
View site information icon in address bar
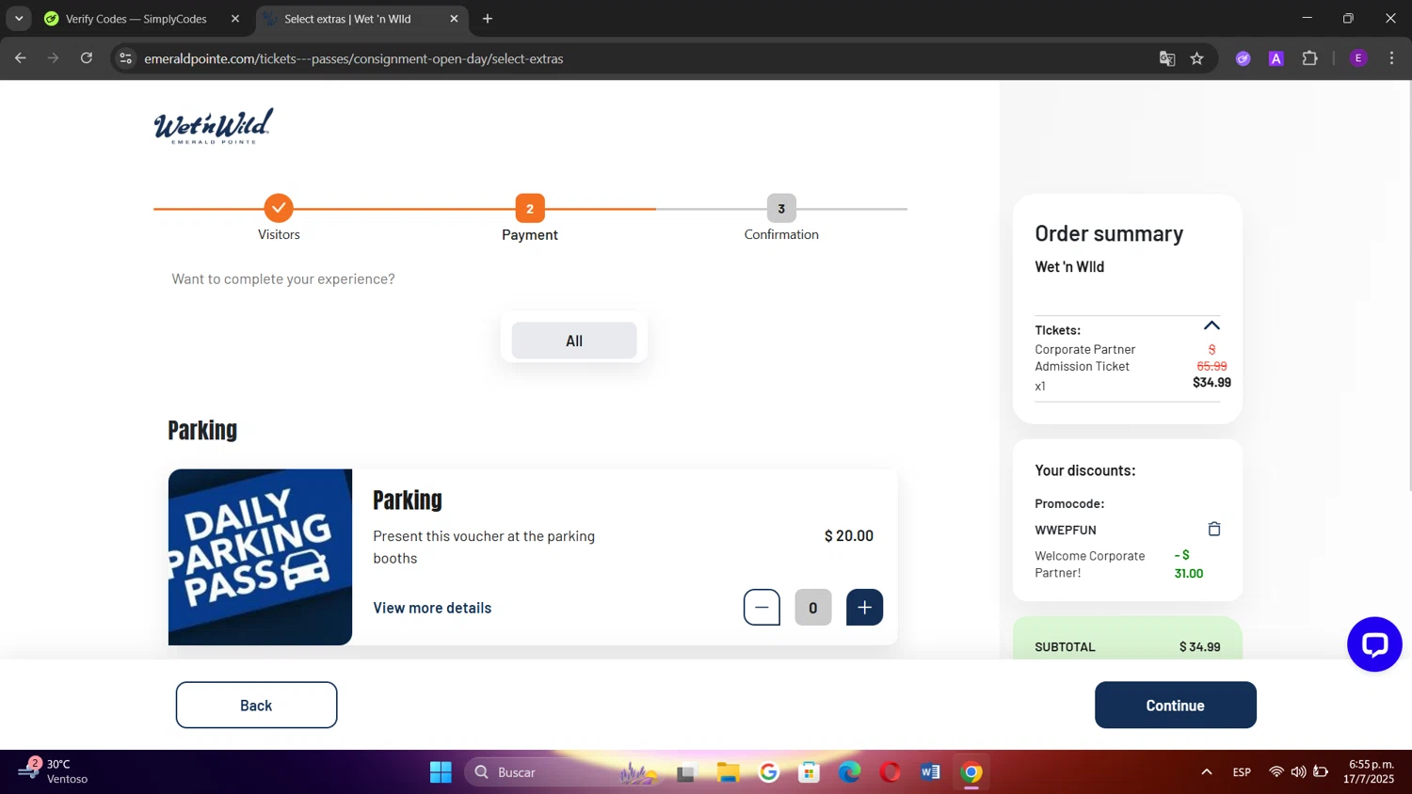click(x=125, y=58)
